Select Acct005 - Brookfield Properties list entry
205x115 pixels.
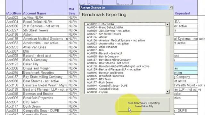[x=125, y=76]
